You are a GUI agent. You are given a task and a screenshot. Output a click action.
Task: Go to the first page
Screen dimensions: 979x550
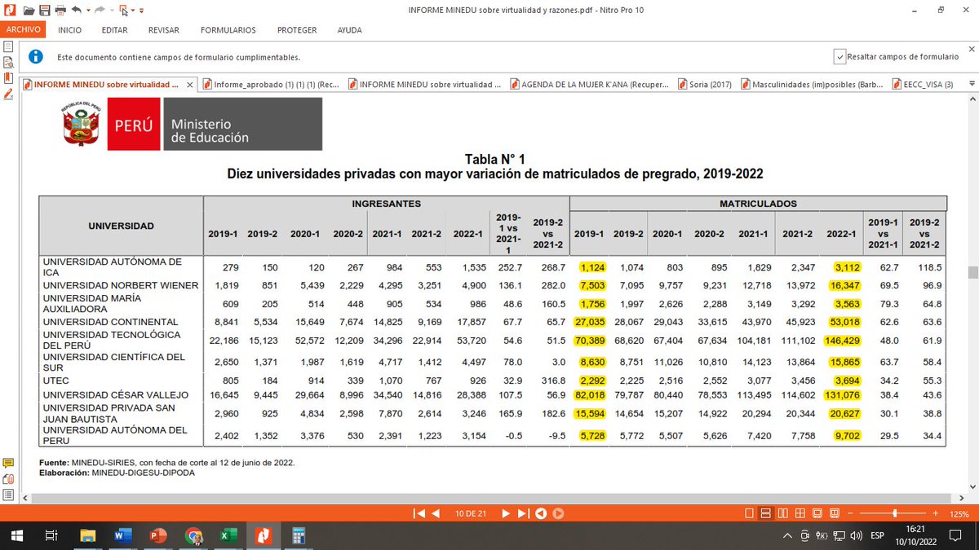coord(419,513)
